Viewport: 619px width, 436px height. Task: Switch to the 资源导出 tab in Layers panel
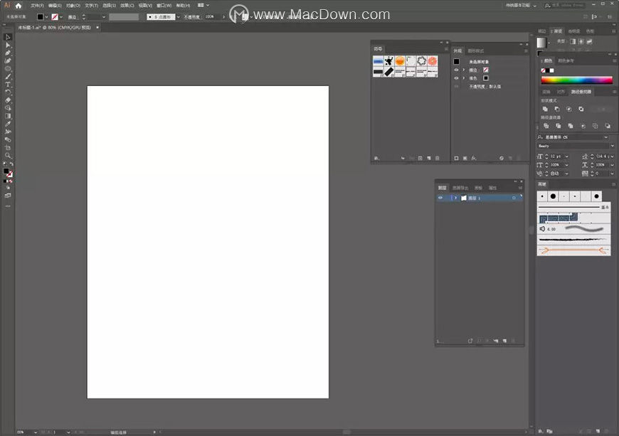(460, 188)
